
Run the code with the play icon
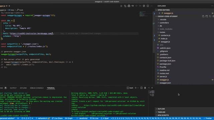click(x=121, y=6)
